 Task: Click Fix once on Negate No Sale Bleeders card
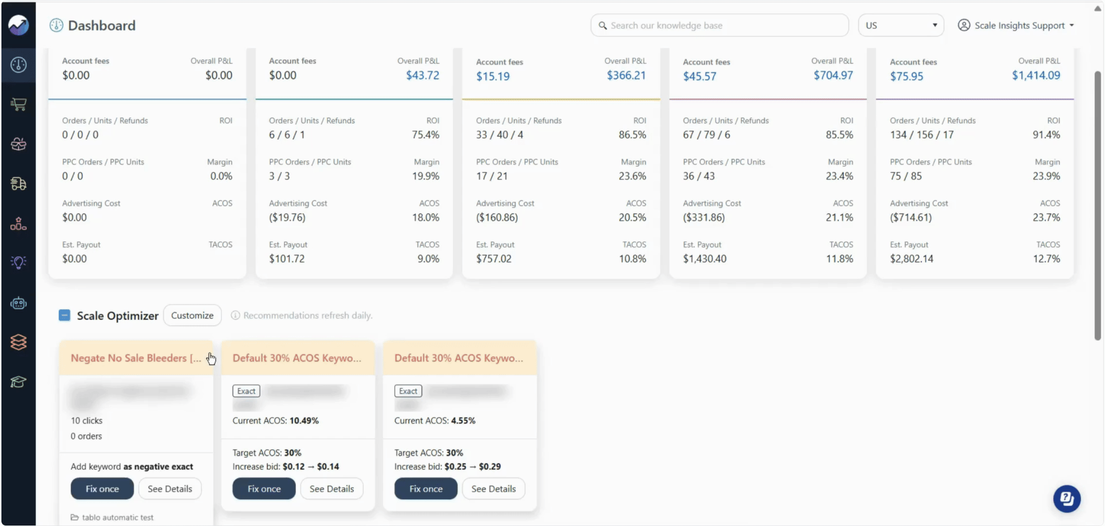click(x=102, y=488)
